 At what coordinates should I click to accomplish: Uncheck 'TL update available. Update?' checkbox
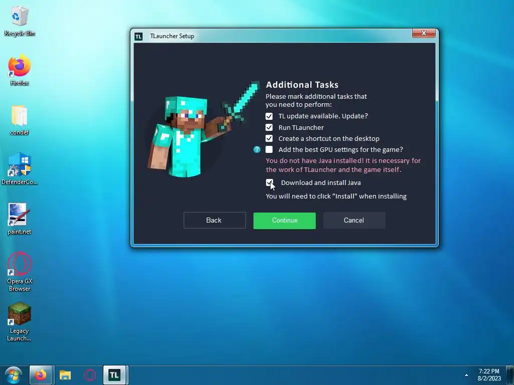tap(269, 116)
